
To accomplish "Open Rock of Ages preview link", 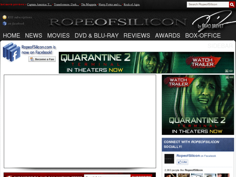I will coord(132,4).
